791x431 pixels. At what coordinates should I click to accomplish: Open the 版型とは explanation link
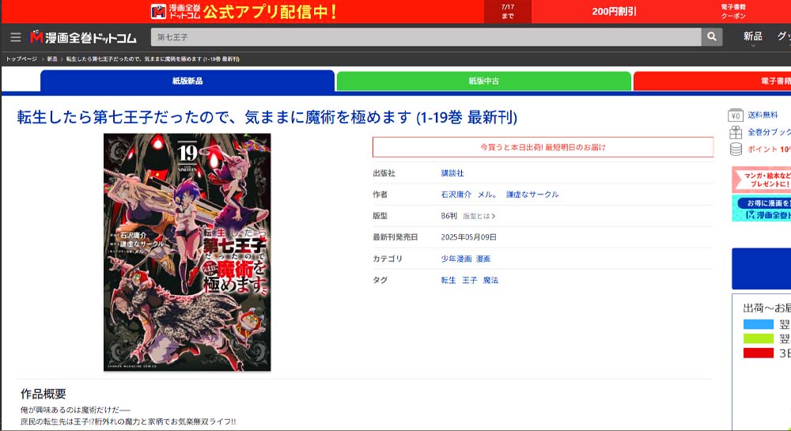[479, 216]
